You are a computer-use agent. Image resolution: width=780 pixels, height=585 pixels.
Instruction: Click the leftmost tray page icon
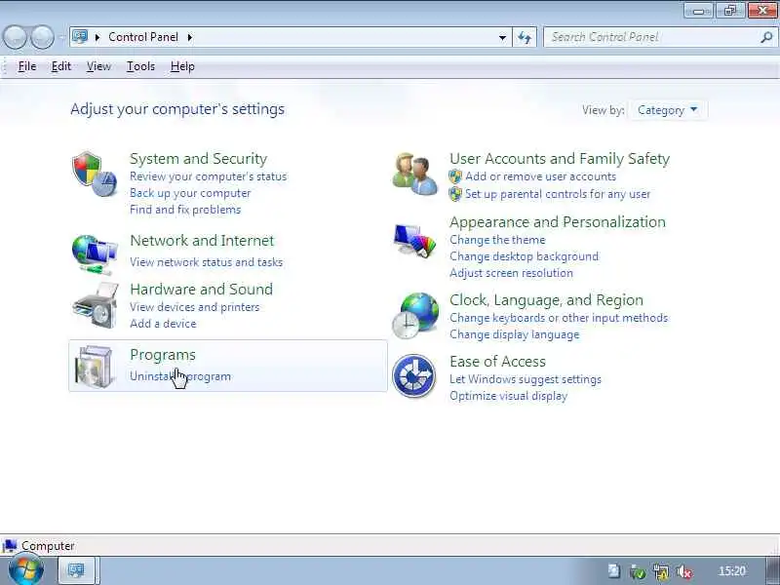[614, 571]
